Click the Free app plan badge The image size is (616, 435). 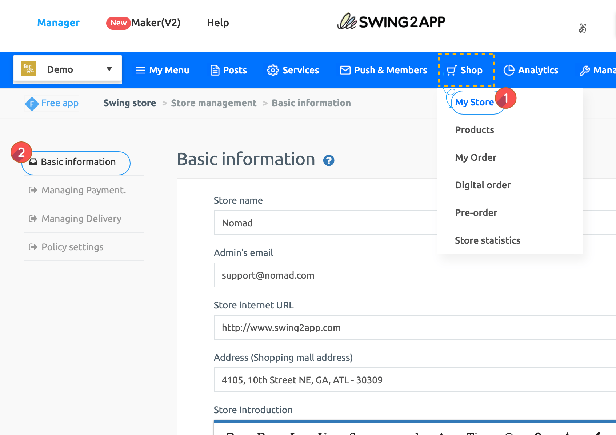pos(52,103)
